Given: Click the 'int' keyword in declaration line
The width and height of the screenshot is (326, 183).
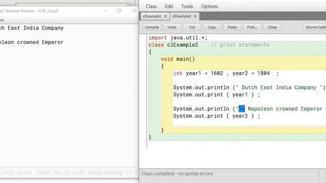Looking at the screenshot, I should point(178,73).
